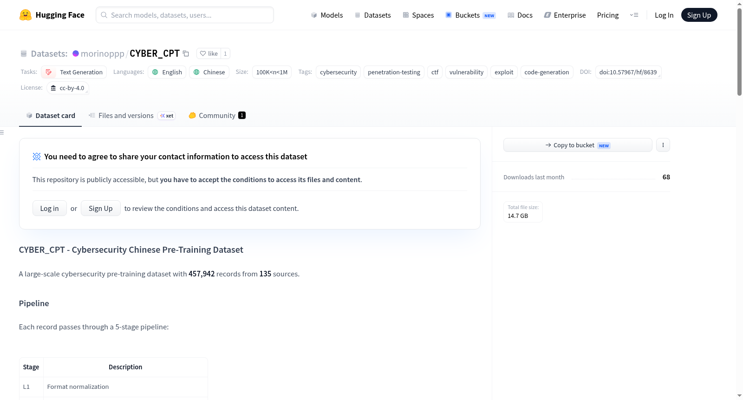This screenshot has height=400, width=743.
Task: Click the globe icon beside English
Action: tap(155, 72)
